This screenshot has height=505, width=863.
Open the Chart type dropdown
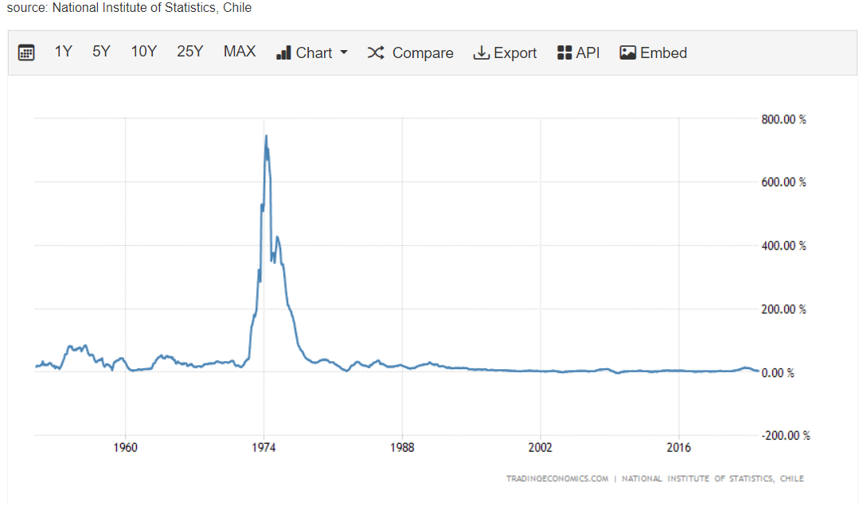click(x=312, y=52)
